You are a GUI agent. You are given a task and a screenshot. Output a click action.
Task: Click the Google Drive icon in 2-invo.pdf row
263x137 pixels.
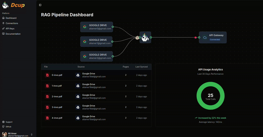78,96
